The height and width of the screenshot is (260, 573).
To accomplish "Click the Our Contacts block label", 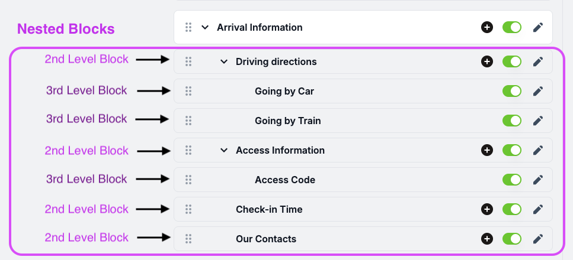I will click(266, 239).
